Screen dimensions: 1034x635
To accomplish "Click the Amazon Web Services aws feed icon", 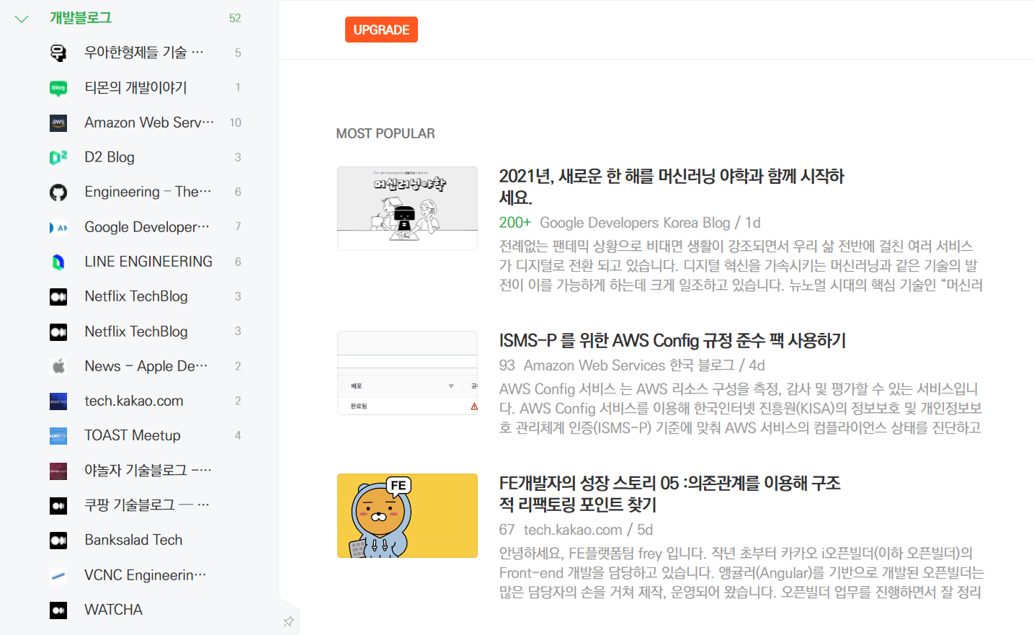I will (x=58, y=123).
